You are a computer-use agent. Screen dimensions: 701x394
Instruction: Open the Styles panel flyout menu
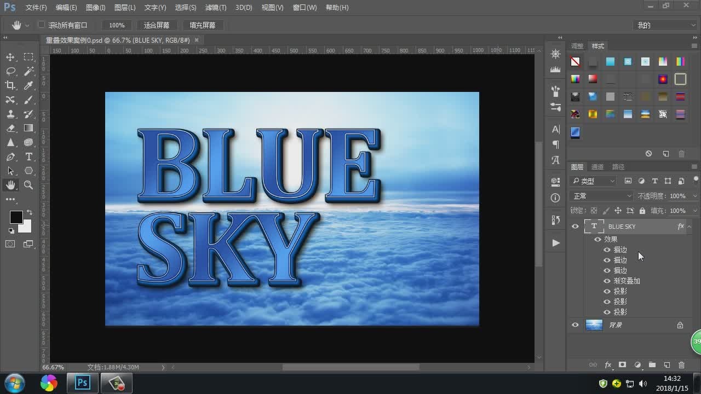pyautogui.click(x=695, y=45)
